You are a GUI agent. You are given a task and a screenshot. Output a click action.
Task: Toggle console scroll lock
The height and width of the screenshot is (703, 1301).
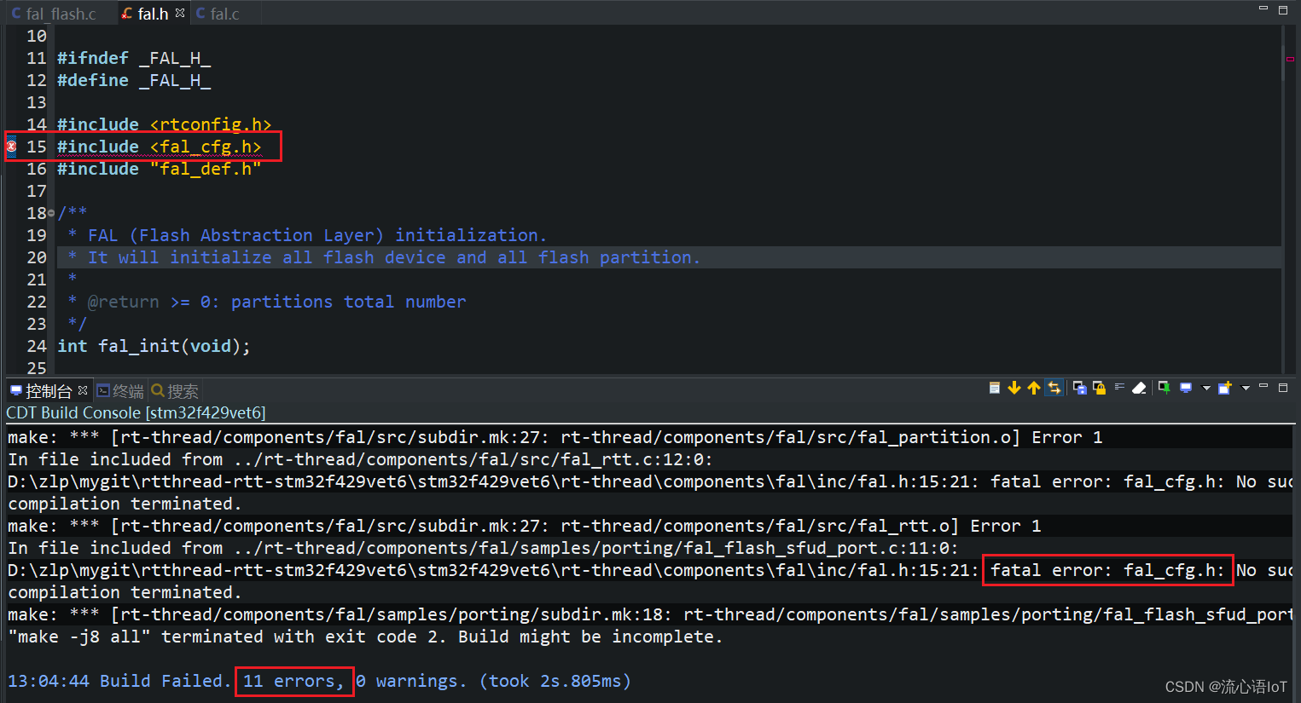(1099, 388)
